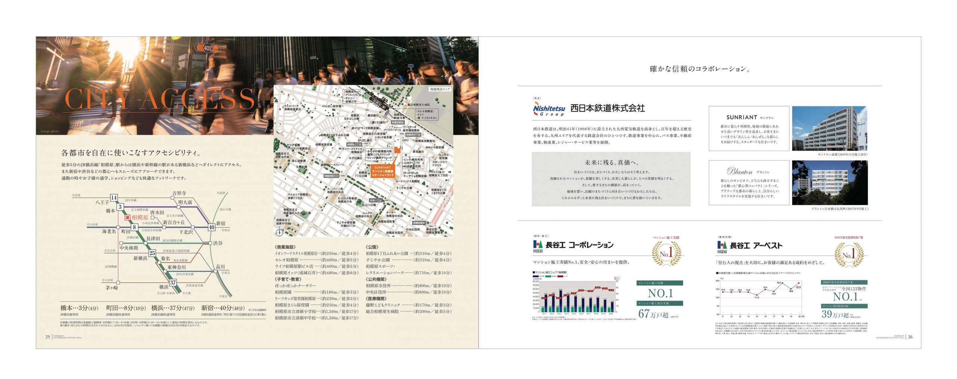Click the Haseko logo beside 長谷工 コーポレーション
This screenshot has height=379, width=957.
coord(537,246)
